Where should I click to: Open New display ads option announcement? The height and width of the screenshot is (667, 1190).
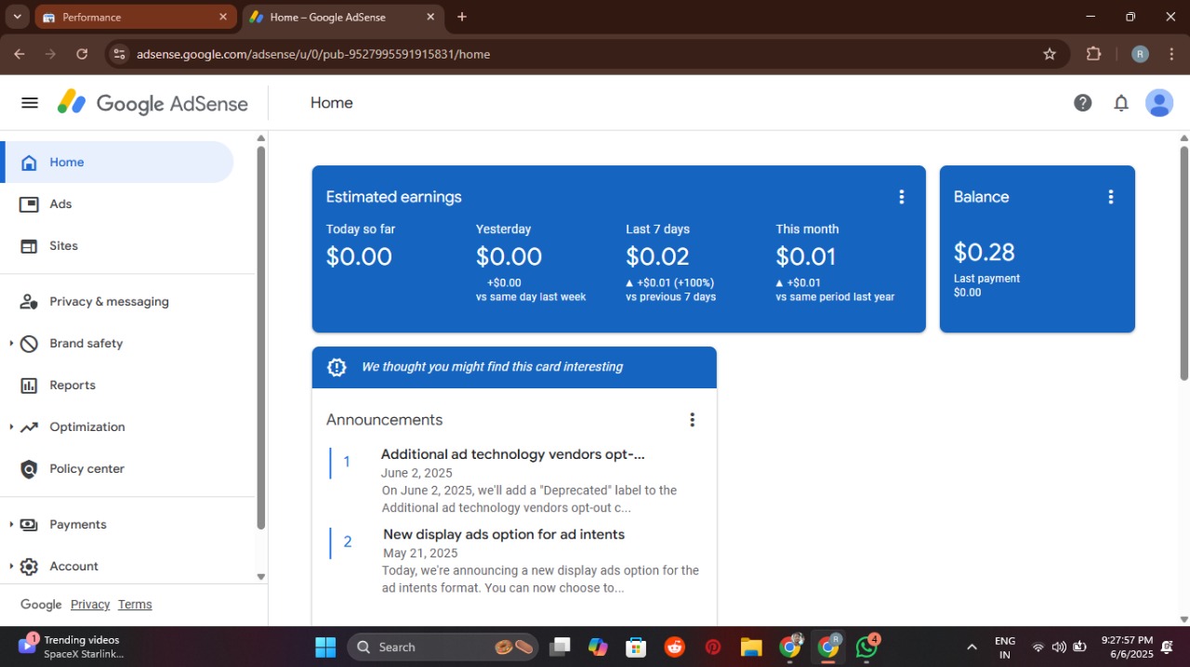(x=504, y=534)
